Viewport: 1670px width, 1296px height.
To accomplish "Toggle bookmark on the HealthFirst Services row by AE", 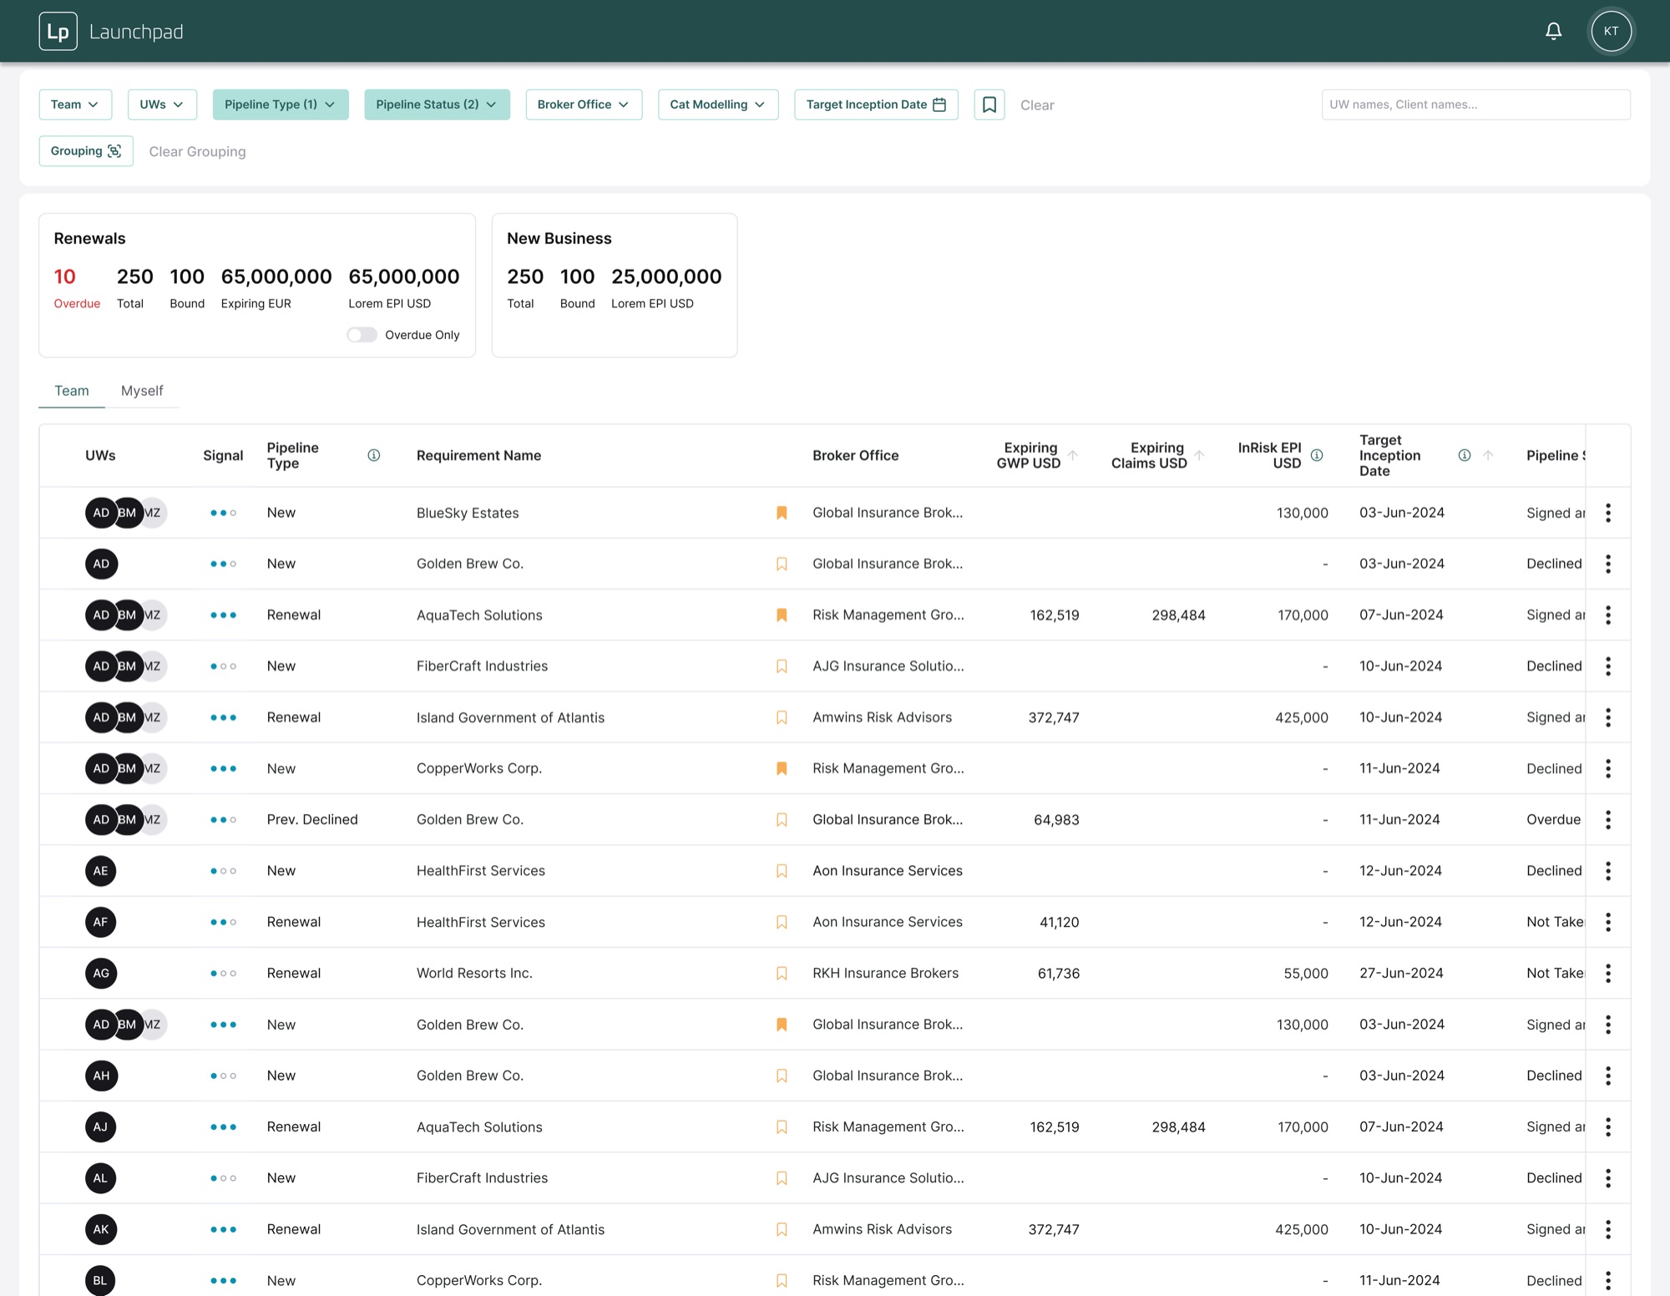I will tap(782, 871).
